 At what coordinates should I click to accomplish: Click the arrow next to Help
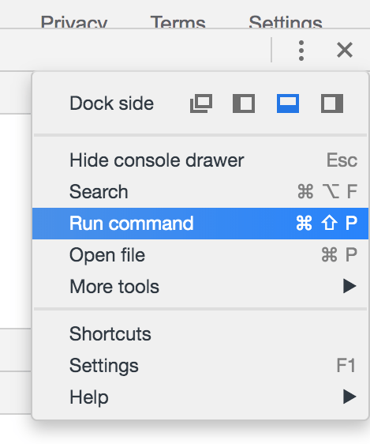point(349,397)
